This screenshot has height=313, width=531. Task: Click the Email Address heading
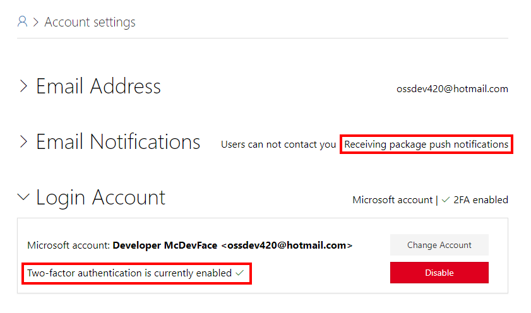[x=98, y=86]
